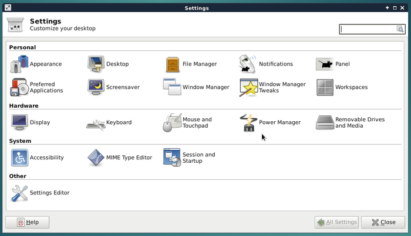The height and width of the screenshot is (236, 411).
Task: Open the Preferred Applications icon
Action: (19, 87)
